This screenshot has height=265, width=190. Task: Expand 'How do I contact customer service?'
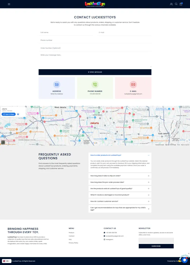coord(120,201)
